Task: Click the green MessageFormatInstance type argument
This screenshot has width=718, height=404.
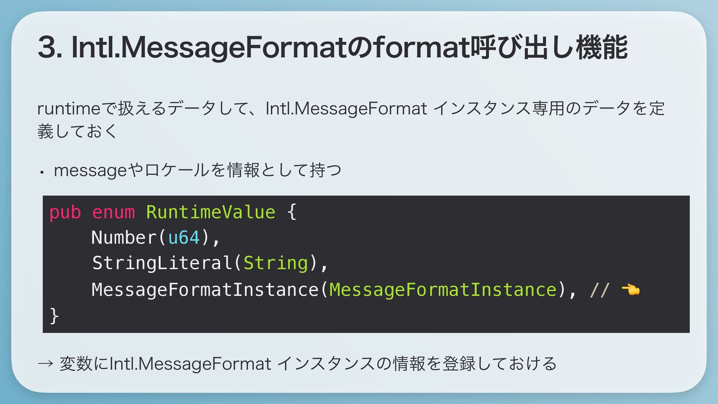Action: click(443, 290)
